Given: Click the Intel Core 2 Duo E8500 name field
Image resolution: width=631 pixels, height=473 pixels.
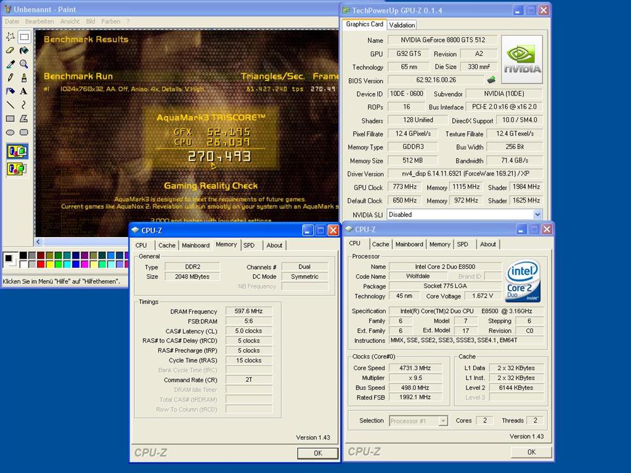Looking at the screenshot, I should [445, 266].
